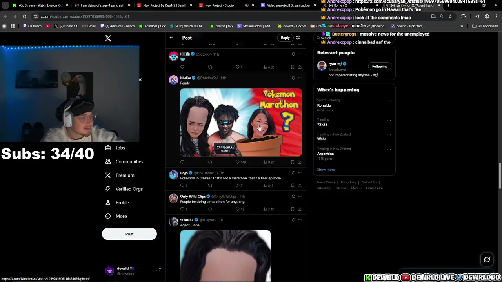Open the floating Grok button
The height and width of the screenshot is (282, 502).
[487, 259]
